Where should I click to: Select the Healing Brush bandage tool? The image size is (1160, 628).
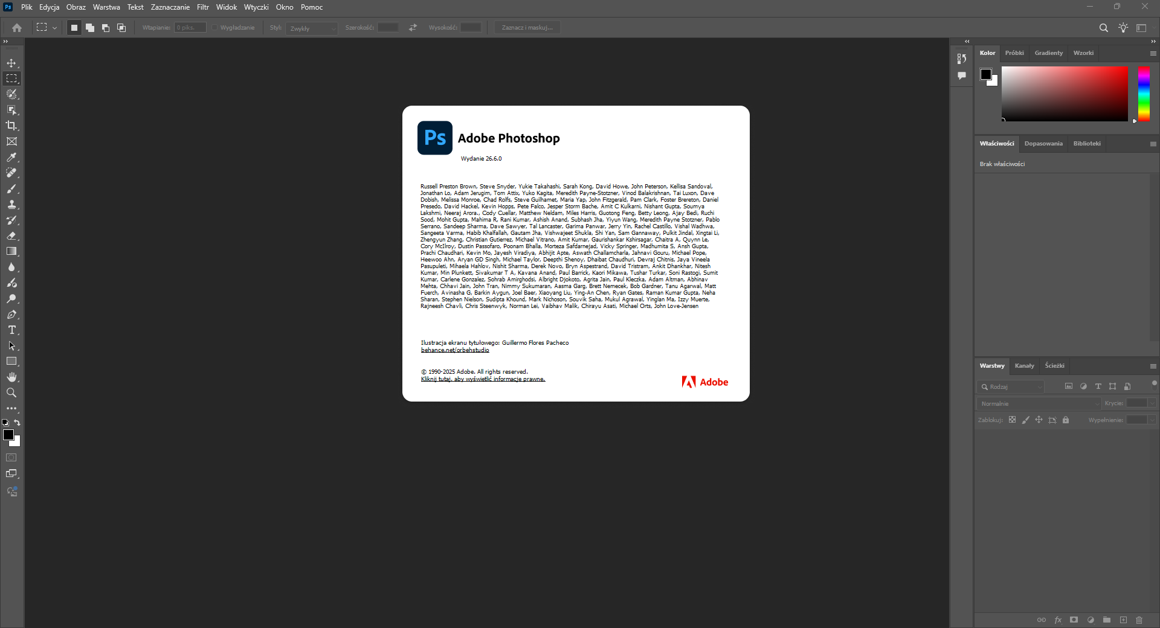11,173
